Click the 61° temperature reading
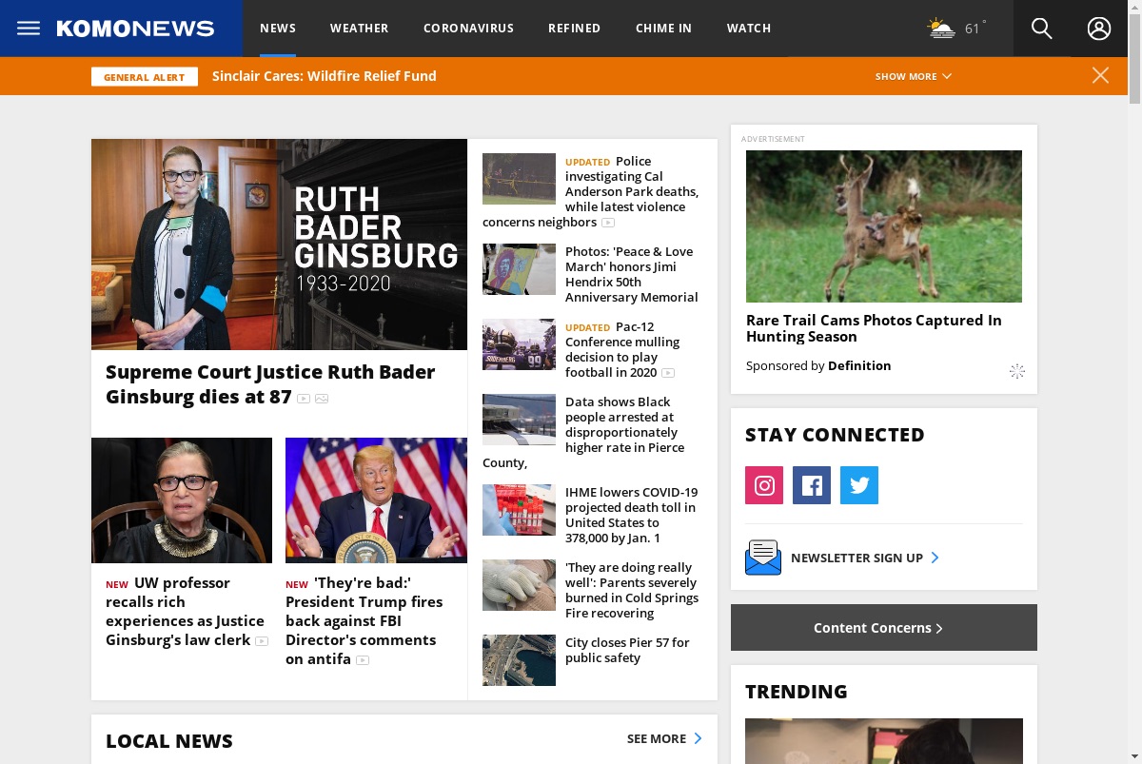 975,29
